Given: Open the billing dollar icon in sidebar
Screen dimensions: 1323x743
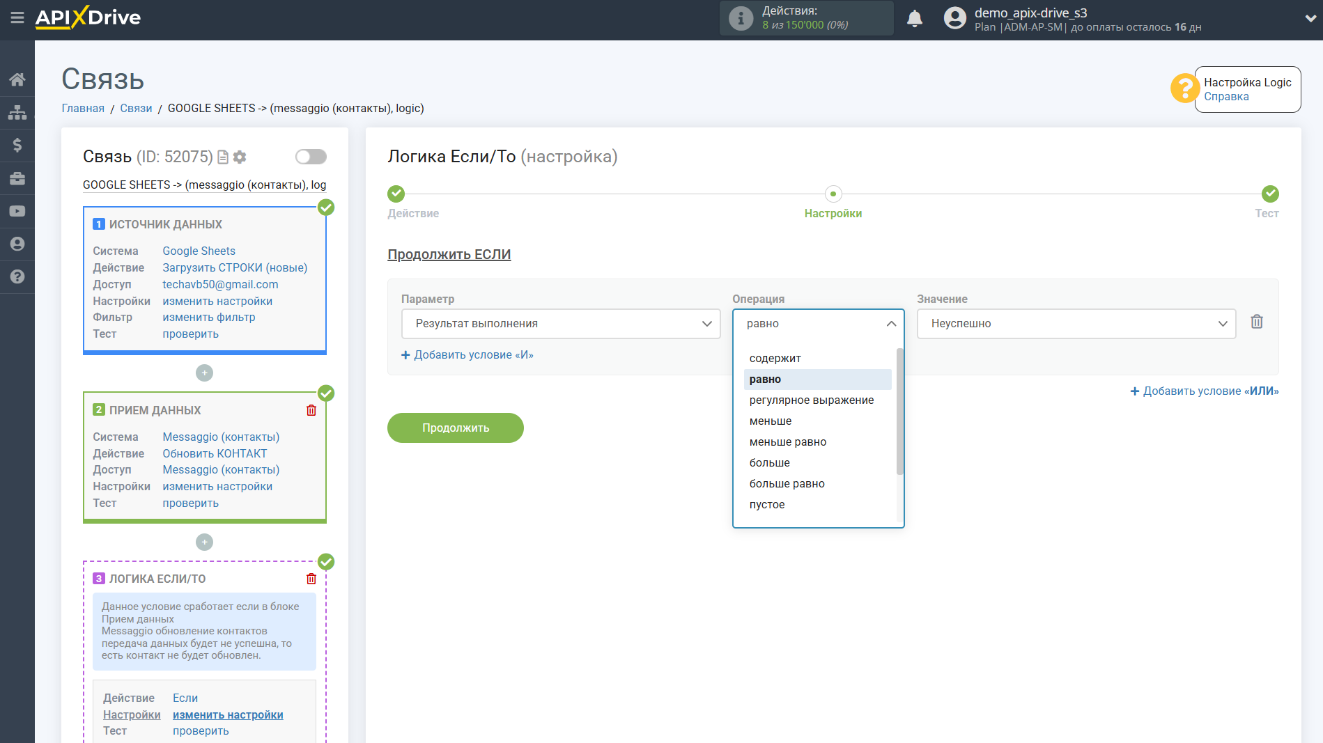Looking at the screenshot, I should [x=17, y=145].
